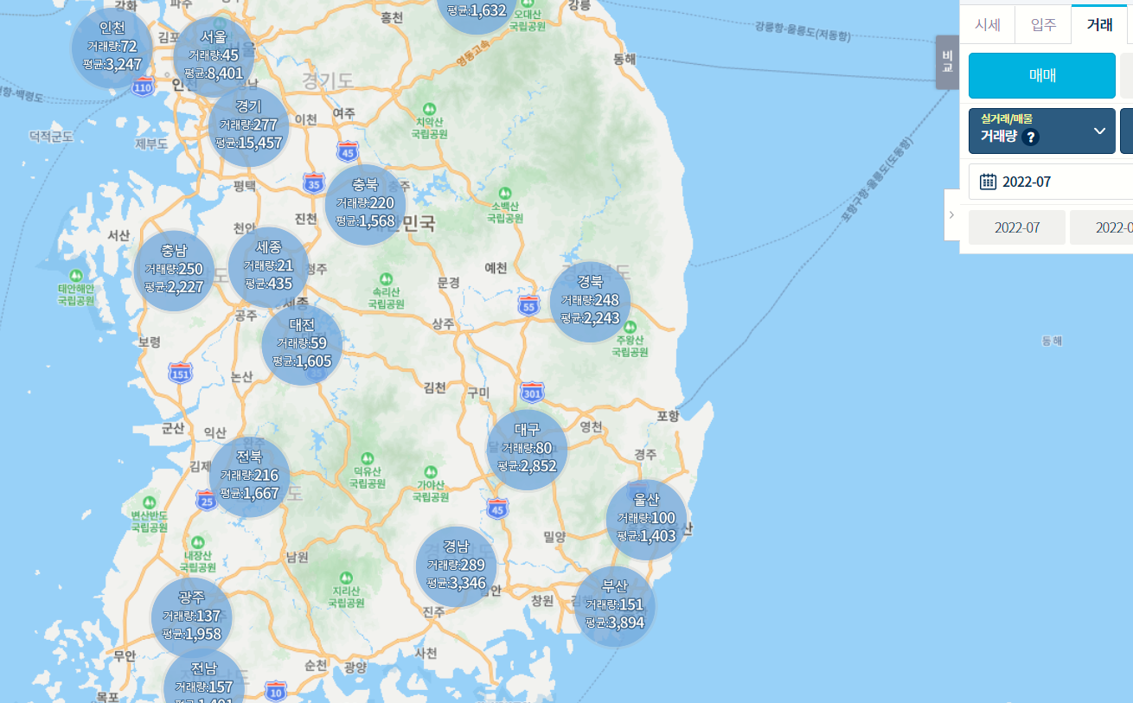Select the 울산 region marker
The width and height of the screenshot is (1133, 703).
[647, 518]
